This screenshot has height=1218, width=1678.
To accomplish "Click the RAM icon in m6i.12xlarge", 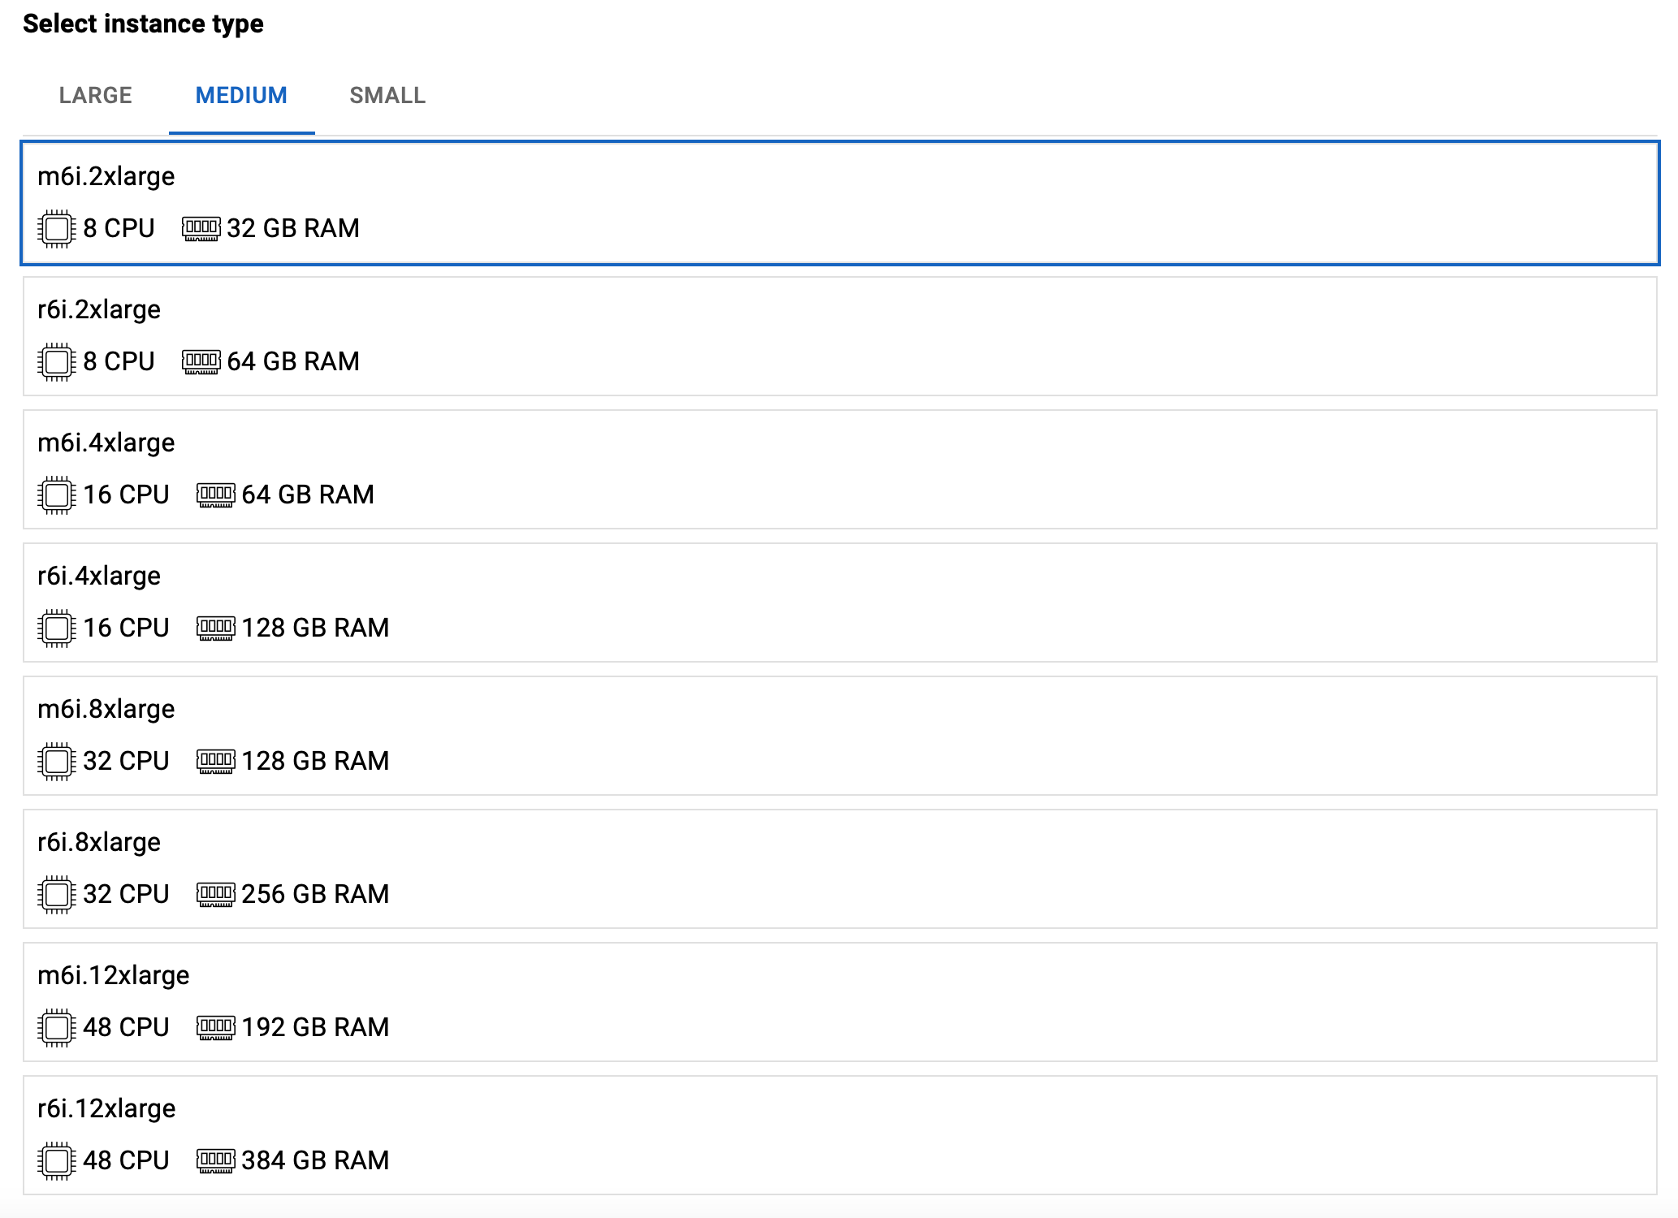I will click(216, 1028).
